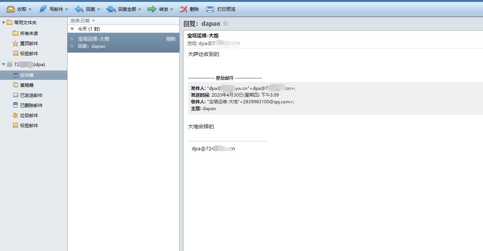Click the 转发 green forward arrow icon
This screenshot has width=483, height=251.
pos(152,9)
